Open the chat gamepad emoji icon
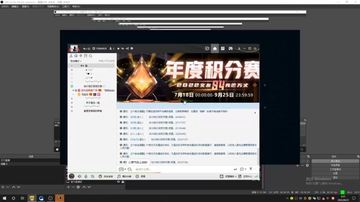Image resolution: width=360 pixels, height=202 pixels. point(121,169)
